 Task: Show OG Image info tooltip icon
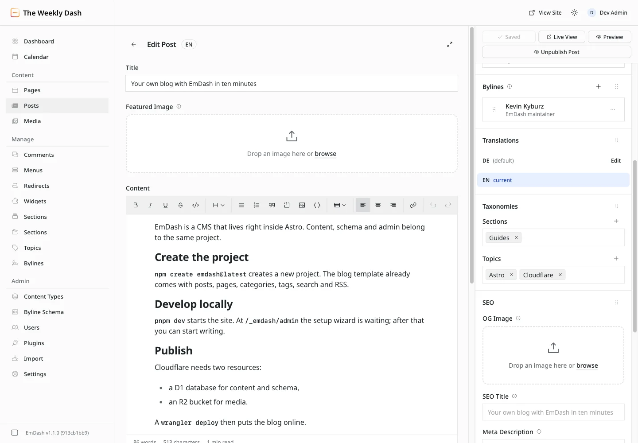tap(518, 318)
